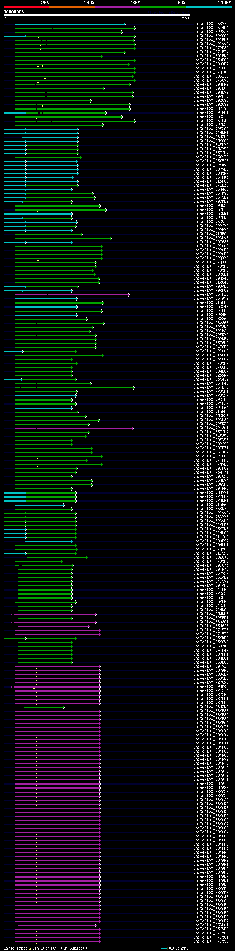Screen dimensions: 235x951
Task: Open the UniRef100_C6SY70 hit
Action: tap(211, 24)
